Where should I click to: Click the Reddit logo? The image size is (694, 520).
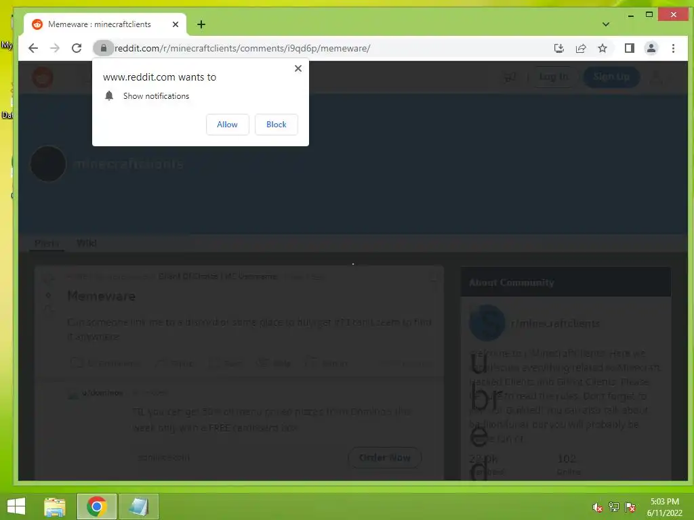pos(43,77)
